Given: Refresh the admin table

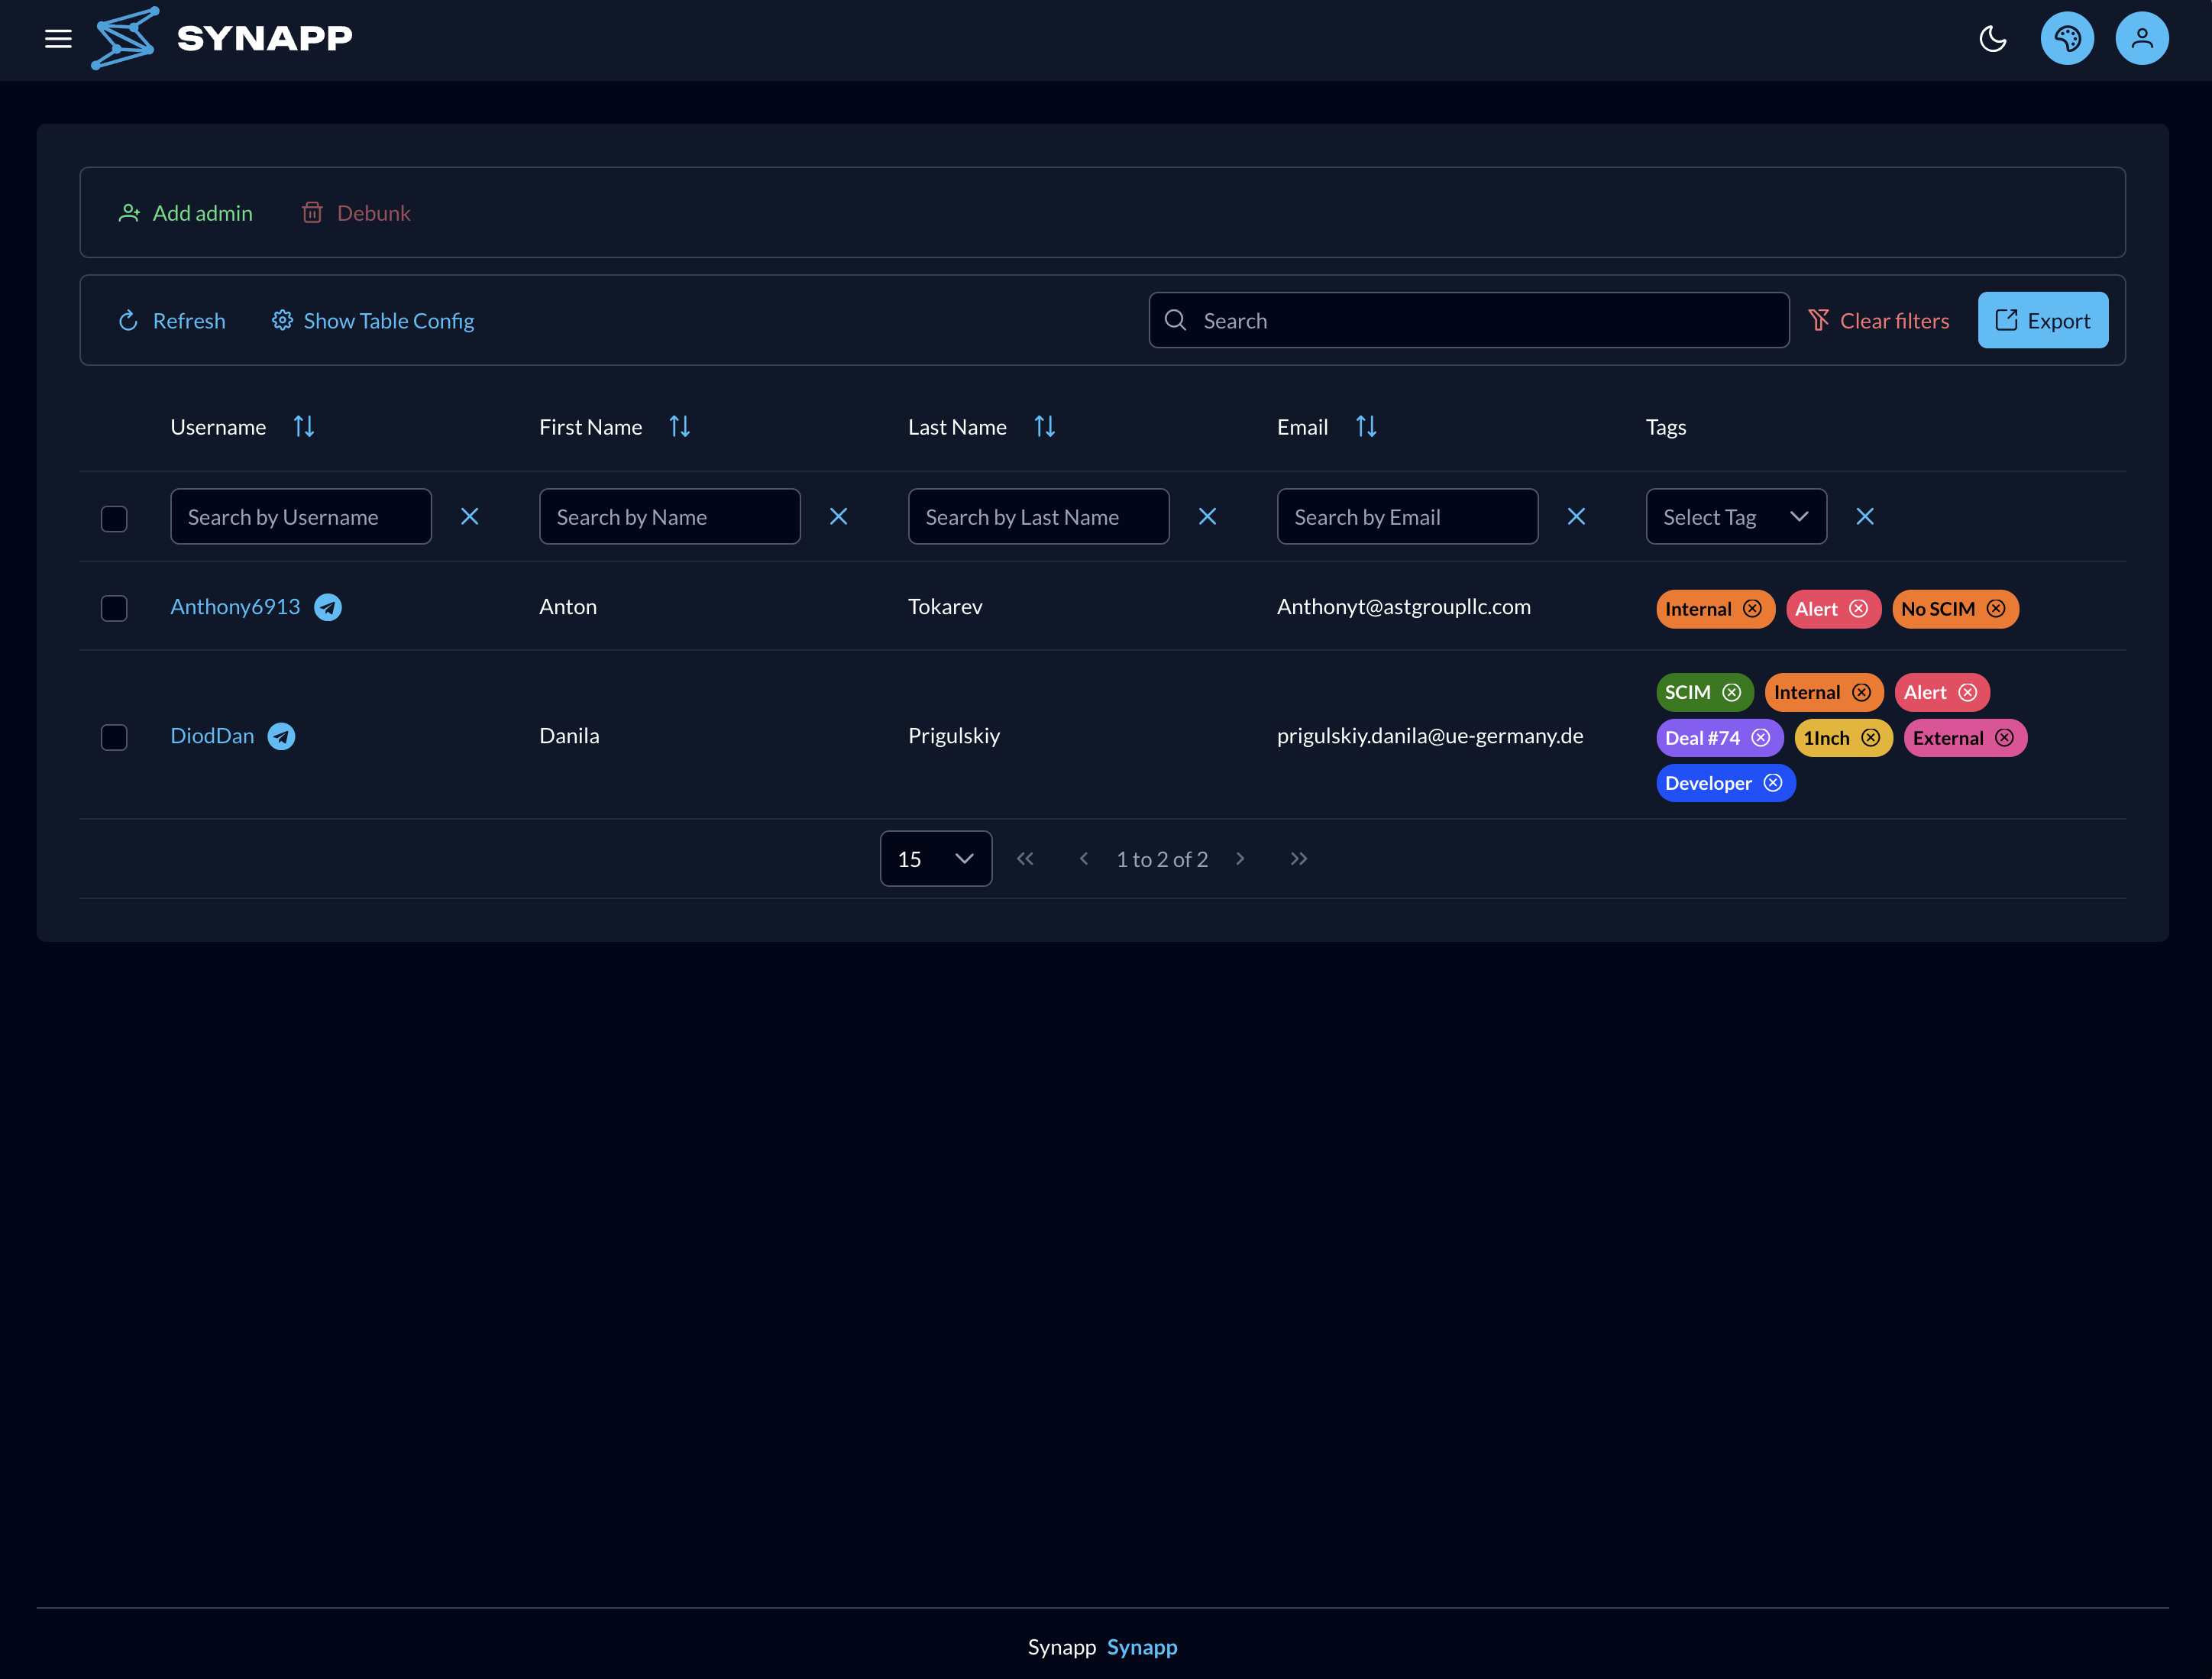Looking at the screenshot, I should (x=171, y=321).
